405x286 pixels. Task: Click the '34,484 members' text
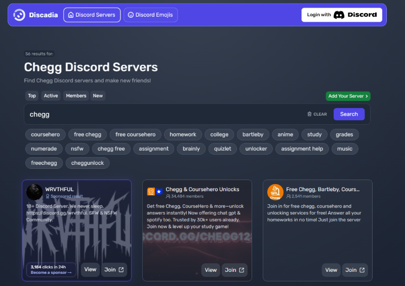tap(187, 196)
